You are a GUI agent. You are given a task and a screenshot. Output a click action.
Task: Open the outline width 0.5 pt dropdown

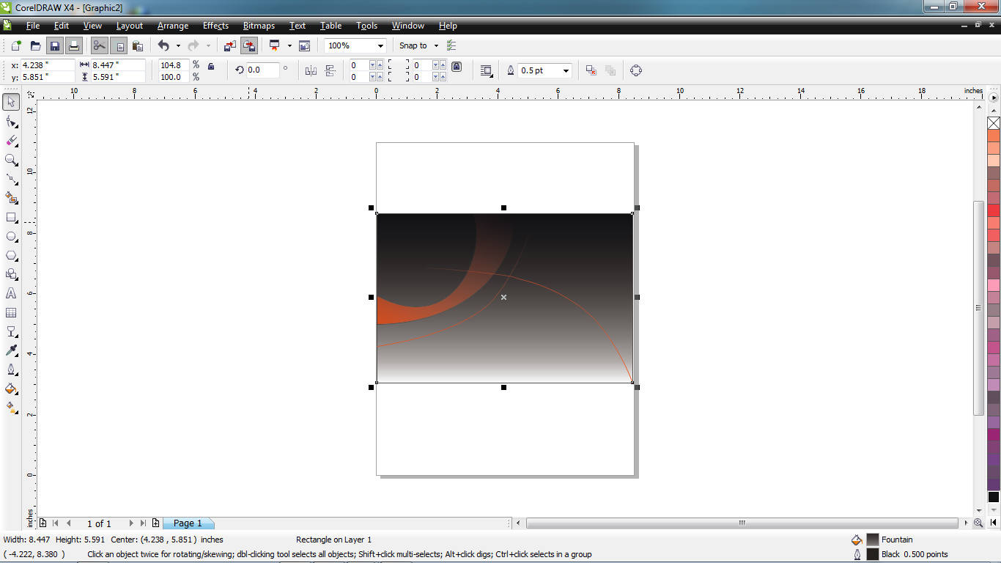[x=566, y=71]
